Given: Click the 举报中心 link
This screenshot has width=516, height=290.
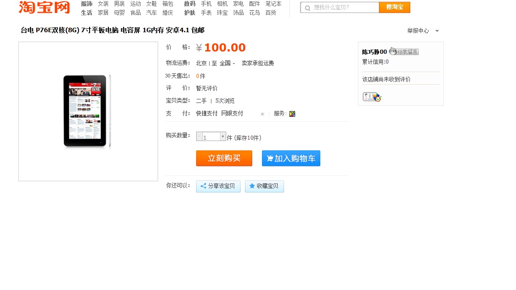Looking at the screenshot, I should coord(418,30).
